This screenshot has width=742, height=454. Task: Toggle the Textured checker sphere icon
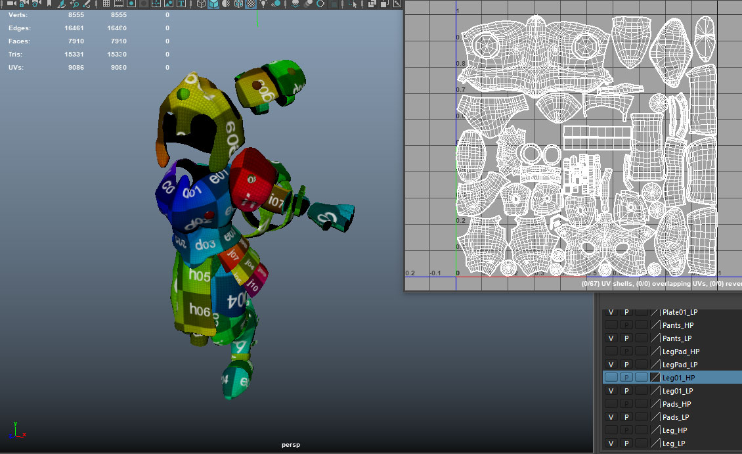(251, 4)
